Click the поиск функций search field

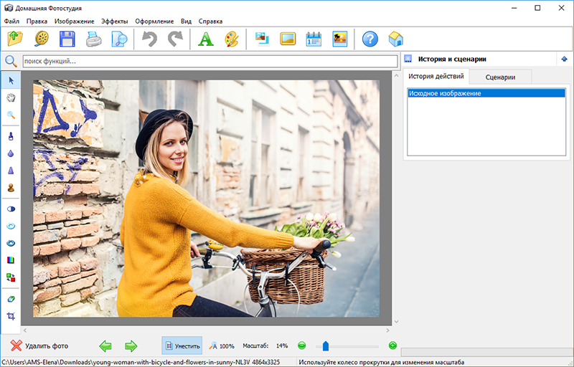(x=210, y=61)
